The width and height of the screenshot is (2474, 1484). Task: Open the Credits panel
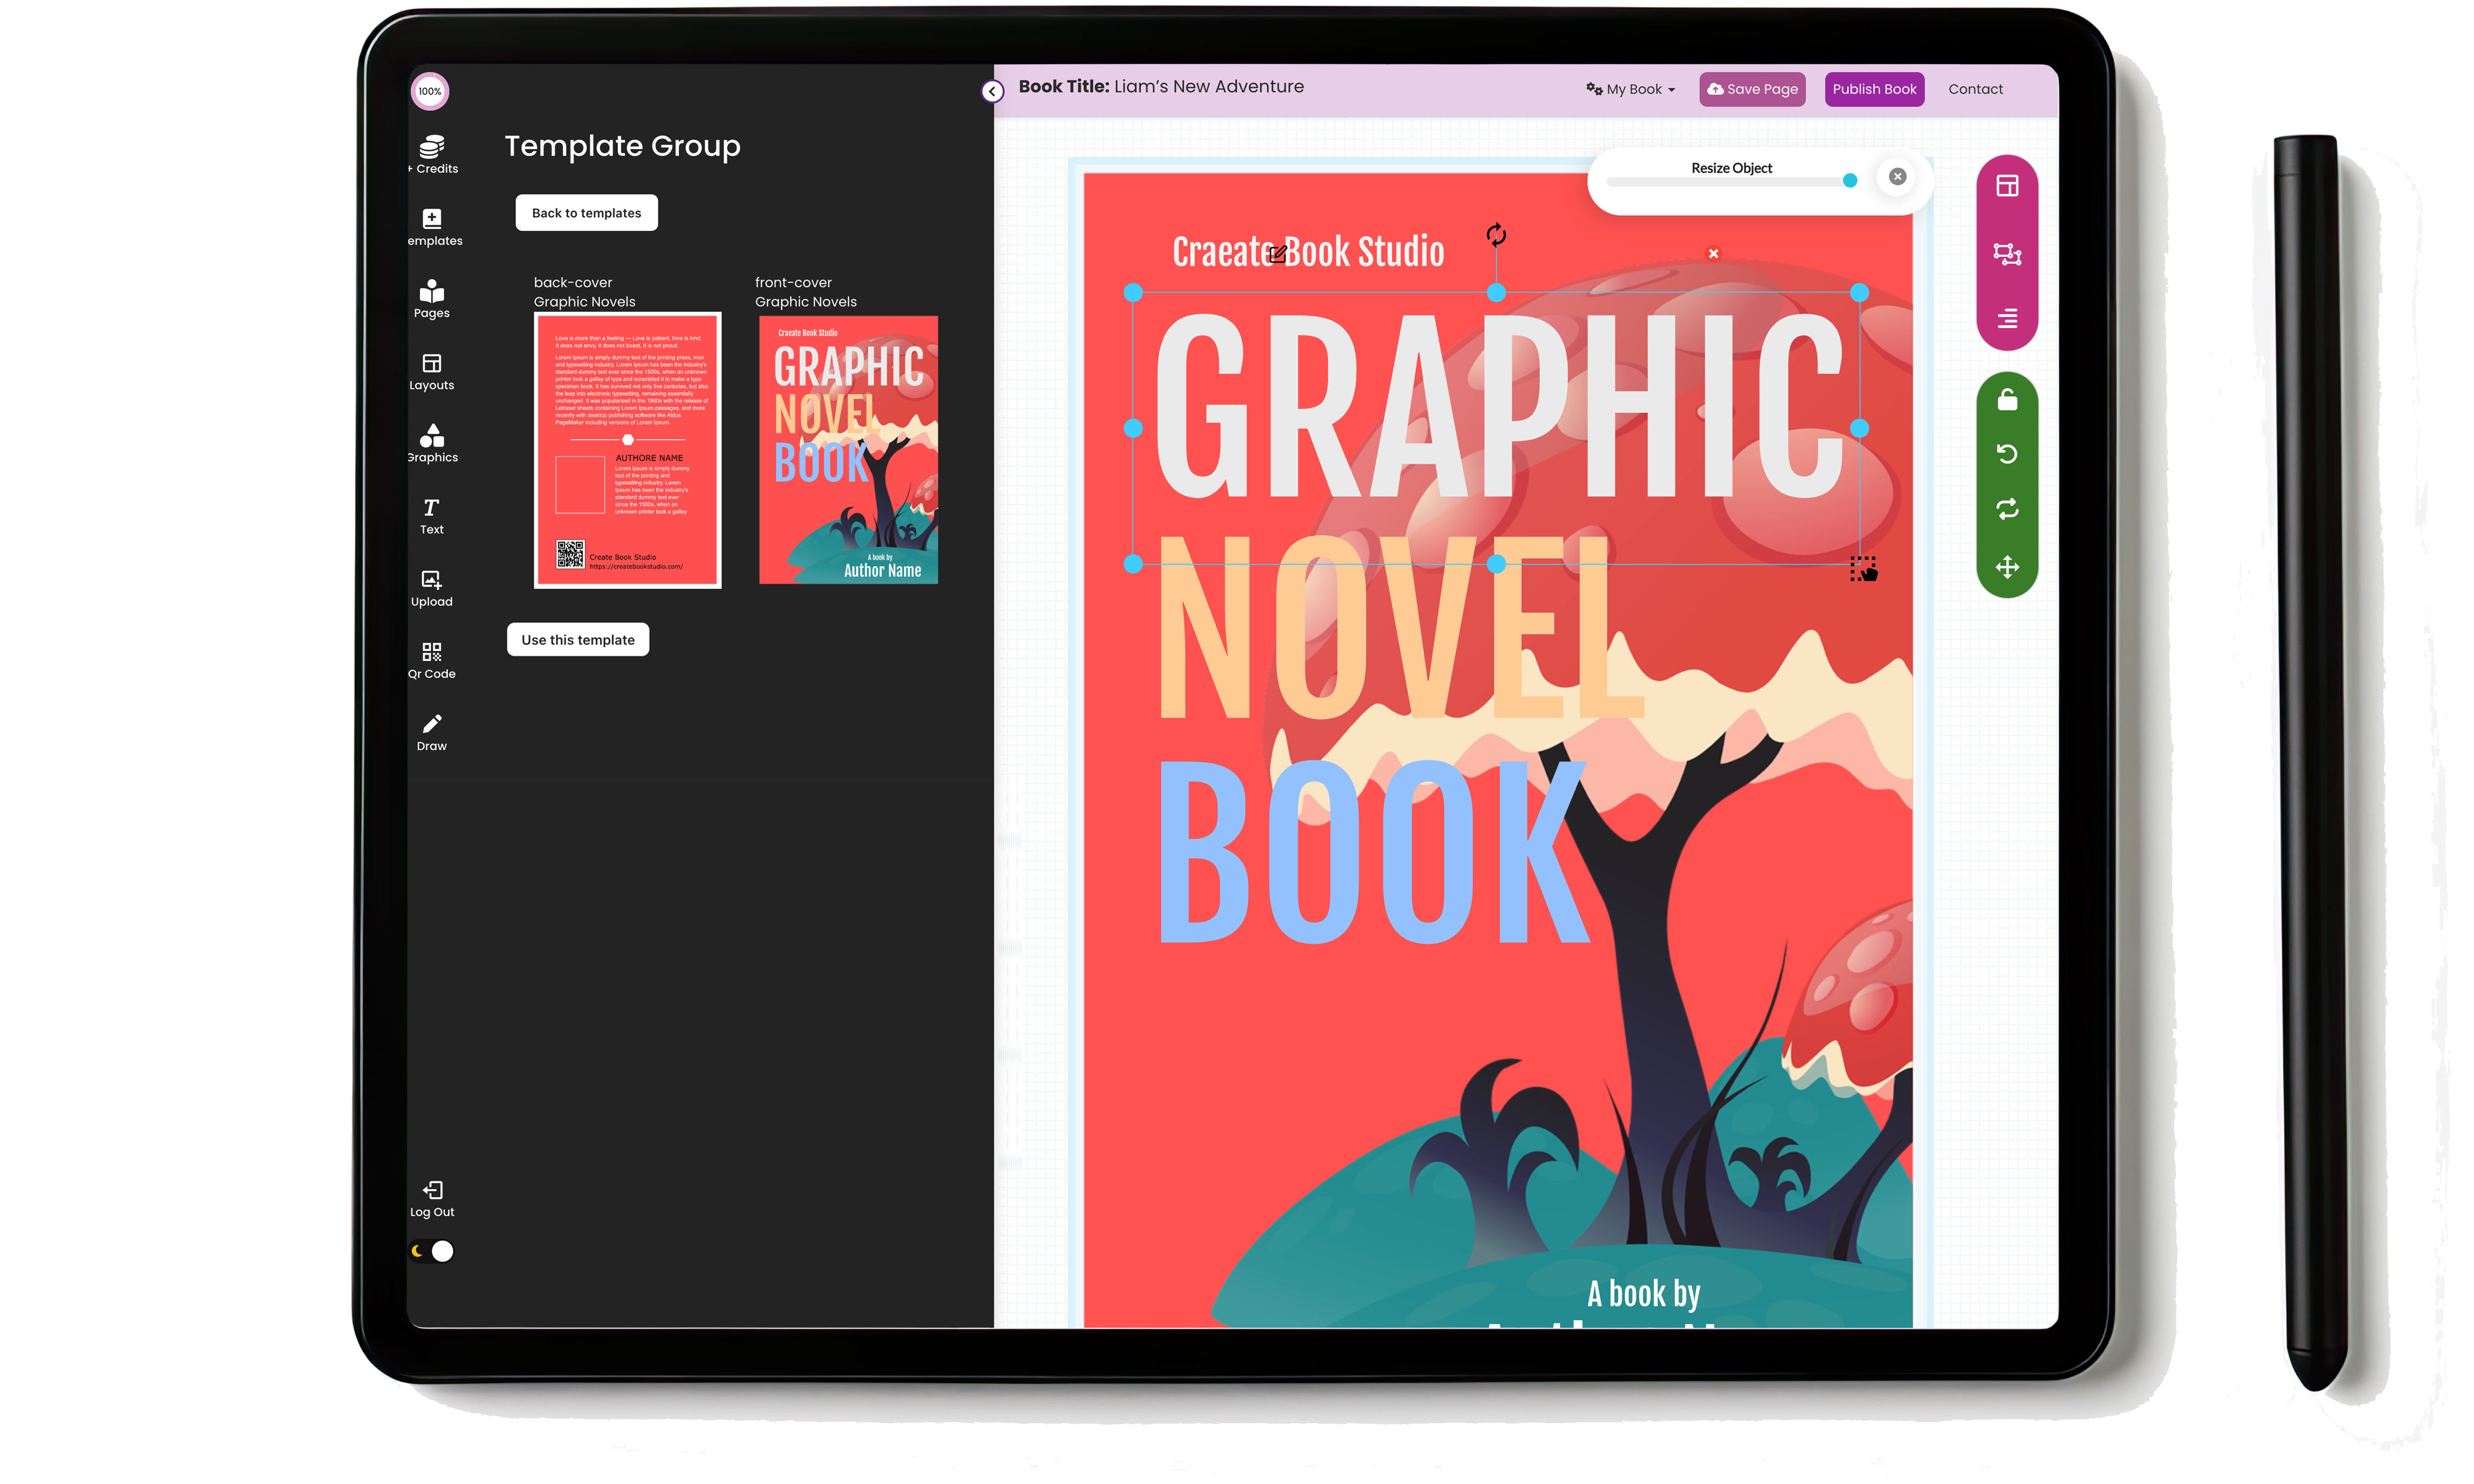coord(432,155)
